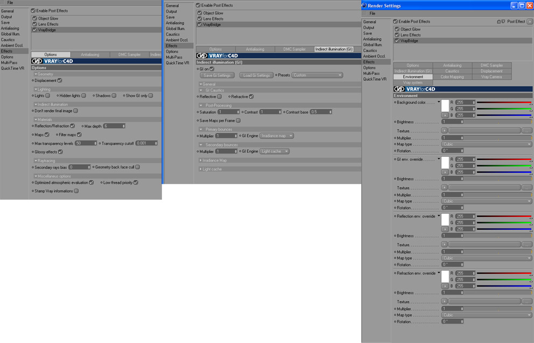Click the Load Gi Settings button

tap(256, 75)
